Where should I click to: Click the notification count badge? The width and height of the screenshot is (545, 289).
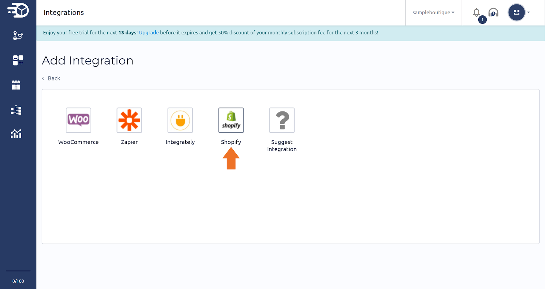click(482, 20)
